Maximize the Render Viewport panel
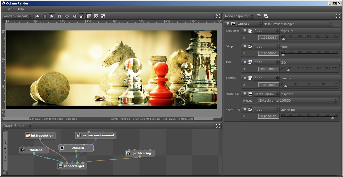 click(x=218, y=16)
